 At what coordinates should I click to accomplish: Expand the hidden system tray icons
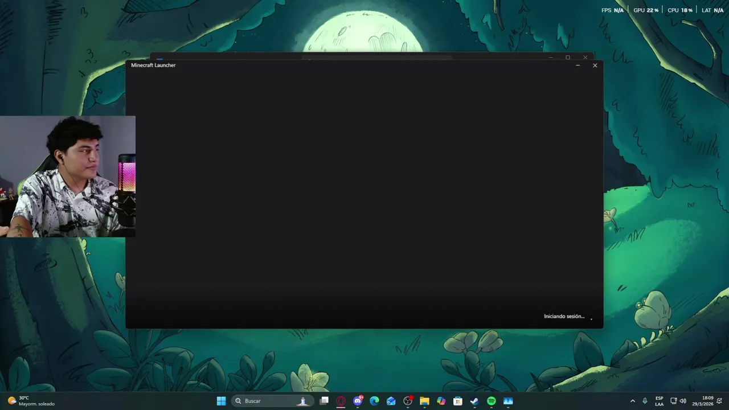pos(632,401)
